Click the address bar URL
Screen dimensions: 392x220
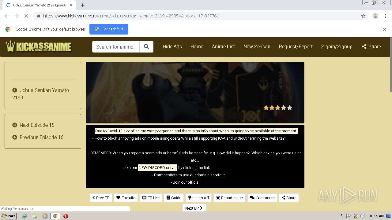click(x=131, y=16)
